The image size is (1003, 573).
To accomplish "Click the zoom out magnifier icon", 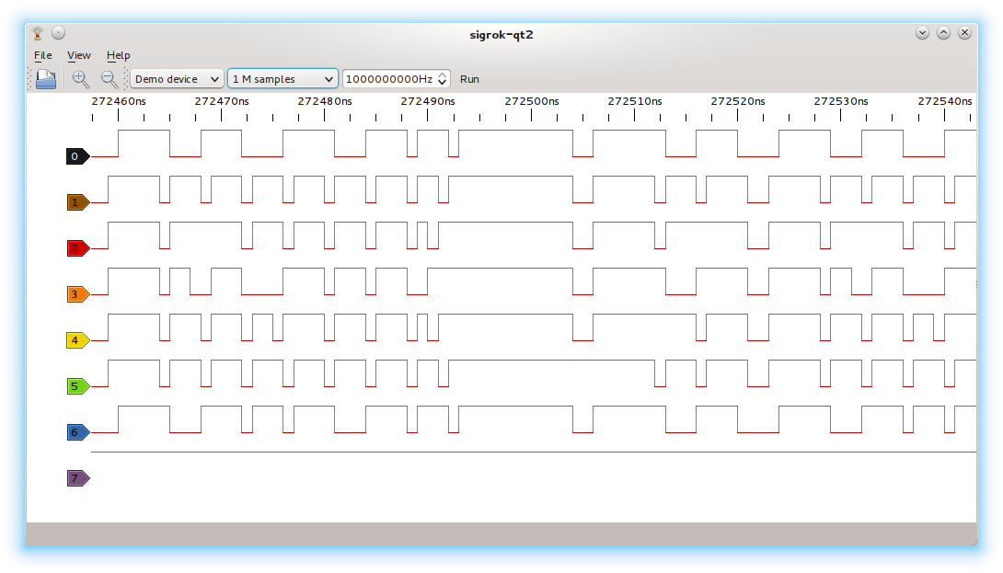I will tap(109, 79).
